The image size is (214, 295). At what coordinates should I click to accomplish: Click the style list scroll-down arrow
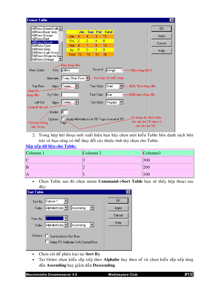[60, 59]
